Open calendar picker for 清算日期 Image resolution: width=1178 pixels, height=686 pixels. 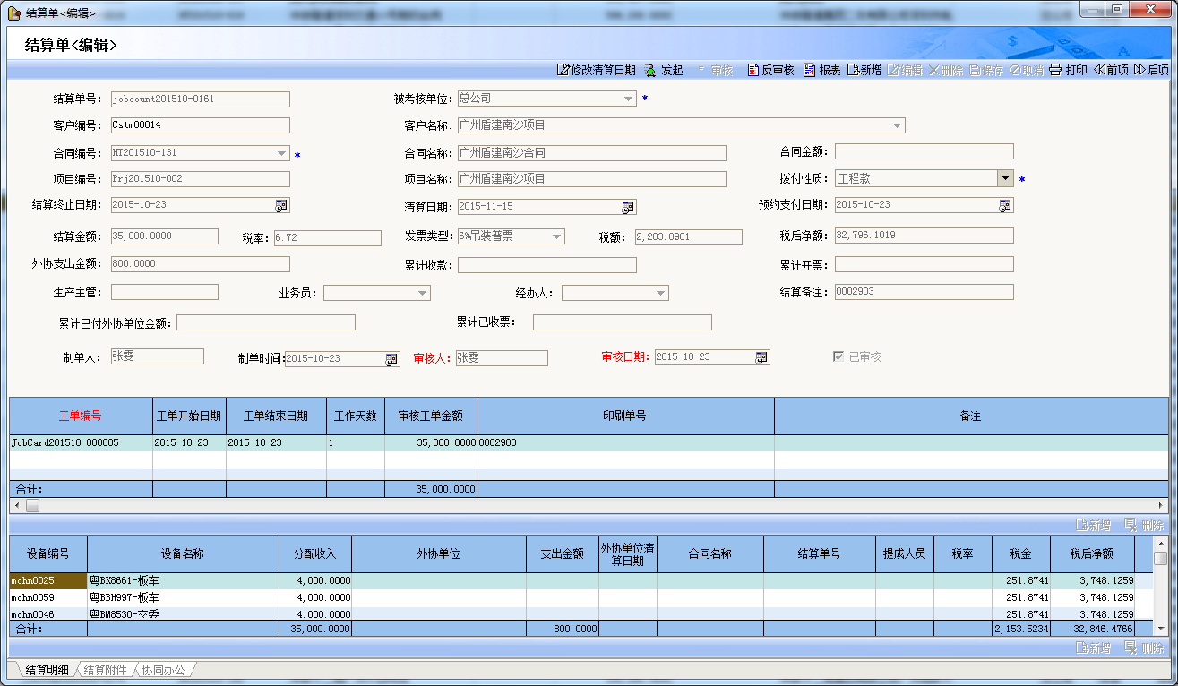(x=628, y=207)
